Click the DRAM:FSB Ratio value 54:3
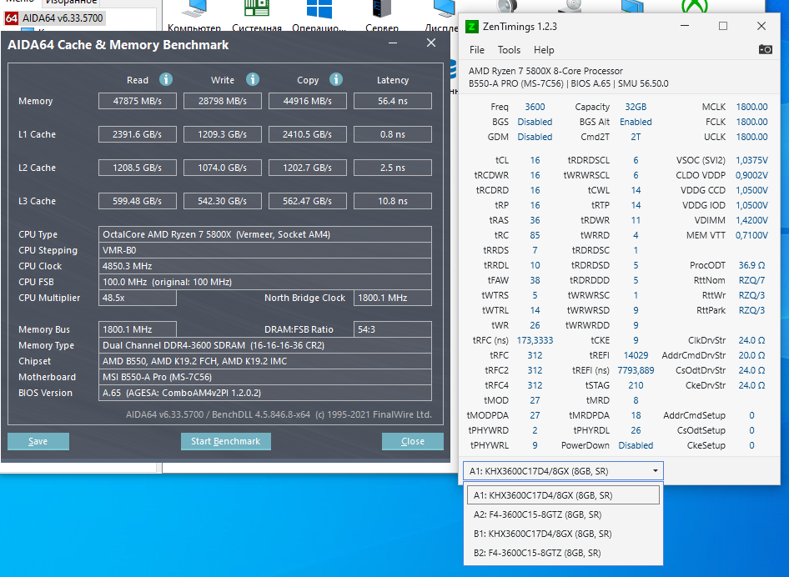The height and width of the screenshot is (577, 789). pos(393,329)
